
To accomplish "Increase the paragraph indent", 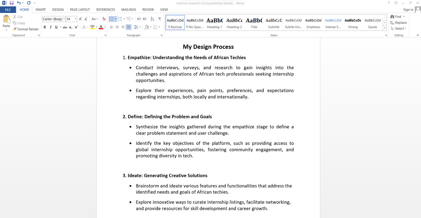I will [x=144, y=19].
